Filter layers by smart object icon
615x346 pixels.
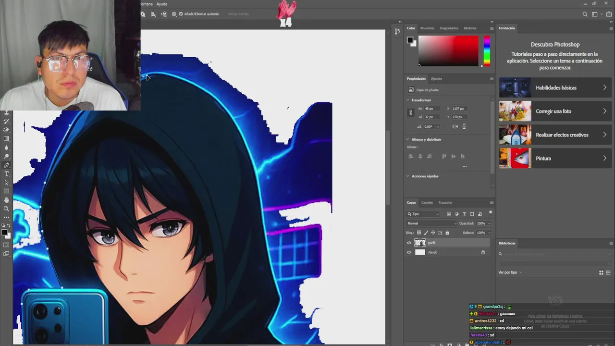click(x=480, y=214)
